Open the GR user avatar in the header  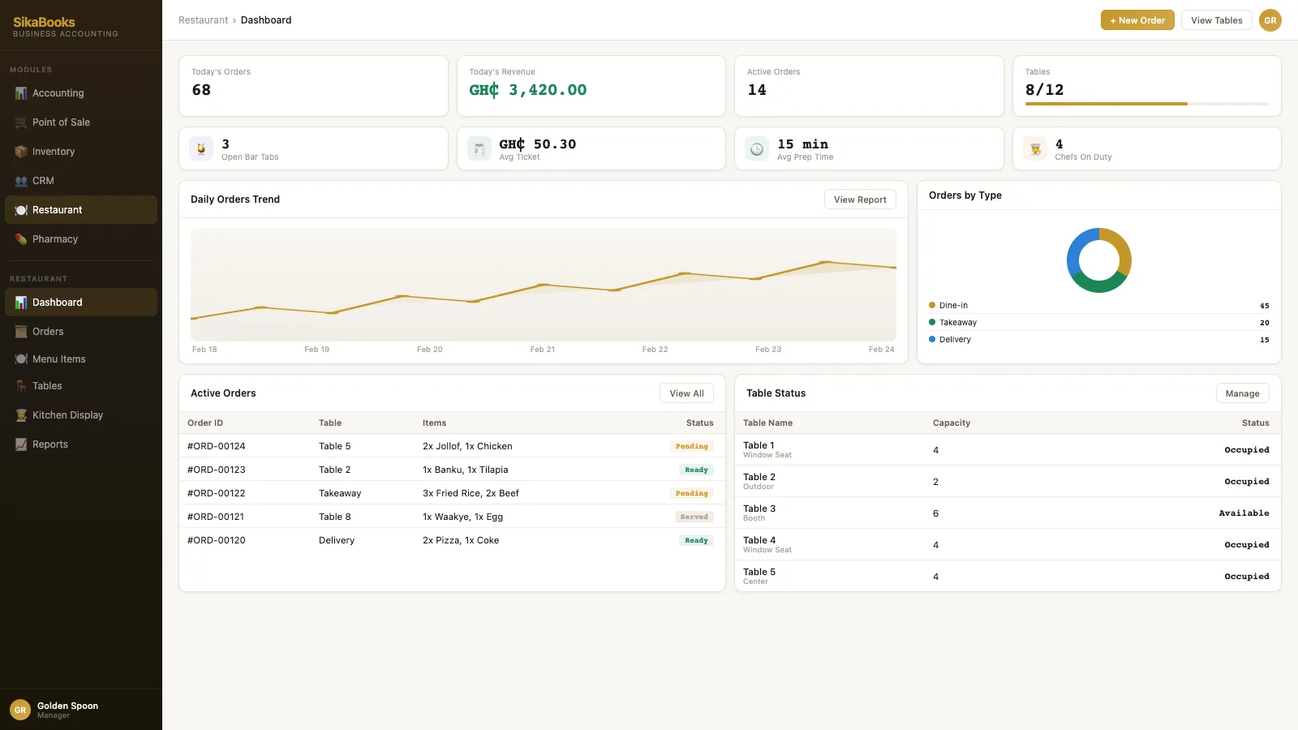coord(1270,20)
